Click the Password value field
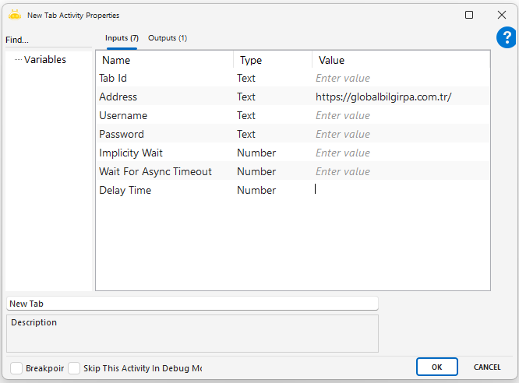The height and width of the screenshot is (383, 519). (x=401, y=135)
